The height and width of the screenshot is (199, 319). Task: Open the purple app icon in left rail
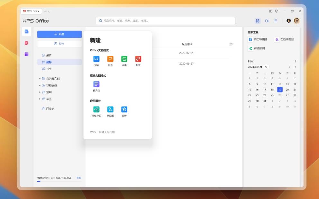pyautogui.click(x=26, y=54)
